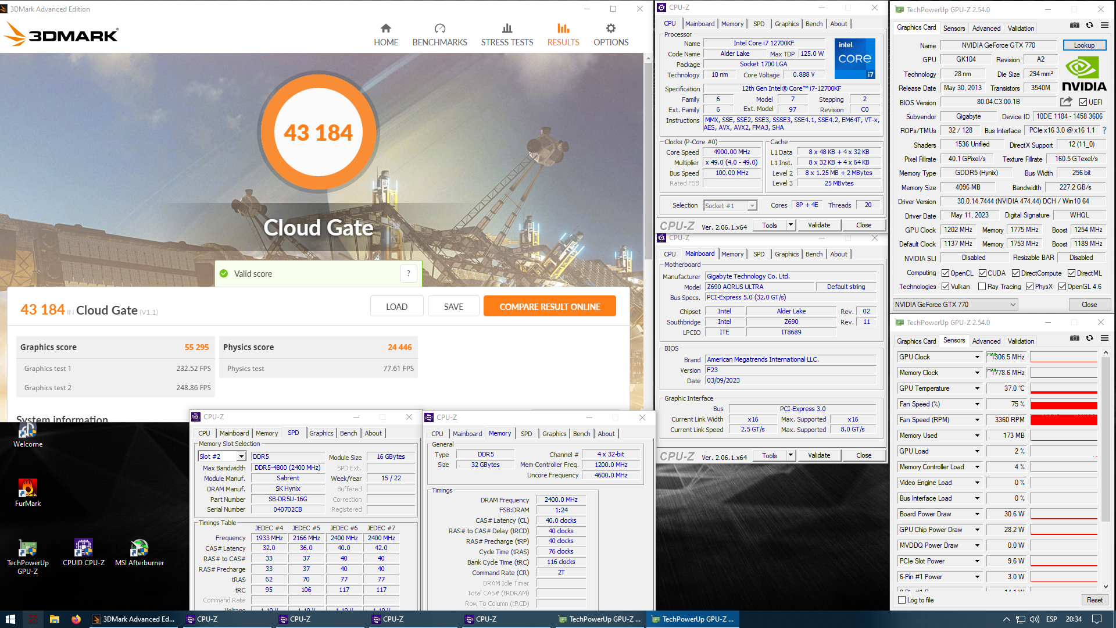Launch MSI Afterburner desktop shortcut
Screen dimensions: 1116x628
(x=139, y=552)
